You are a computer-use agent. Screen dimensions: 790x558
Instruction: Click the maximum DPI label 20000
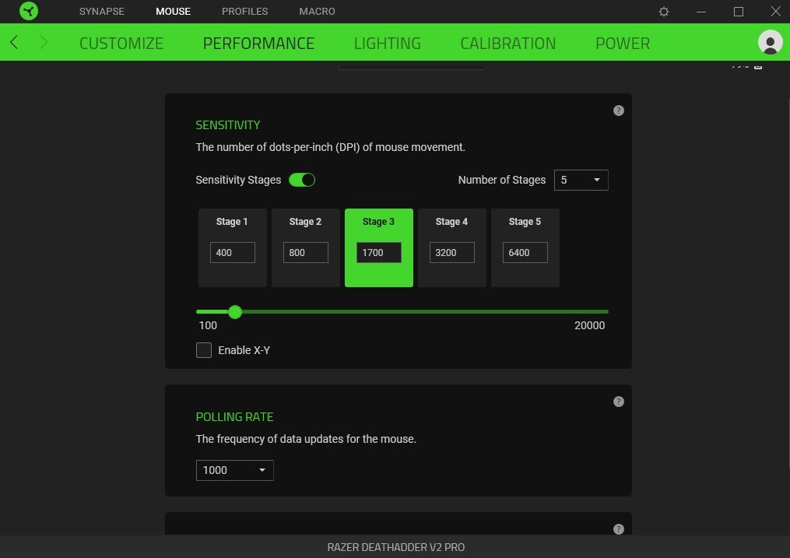coord(589,325)
